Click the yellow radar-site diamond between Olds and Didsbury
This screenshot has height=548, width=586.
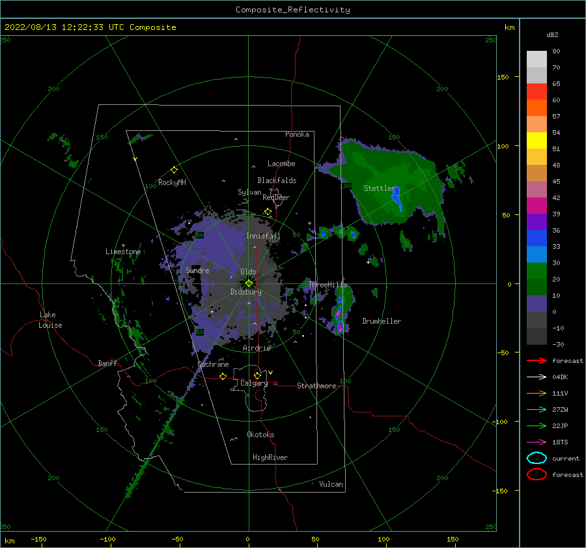tap(249, 283)
